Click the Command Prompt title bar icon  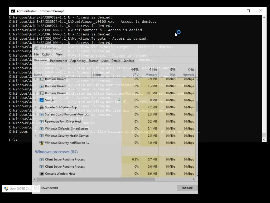[x=13, y=11]
